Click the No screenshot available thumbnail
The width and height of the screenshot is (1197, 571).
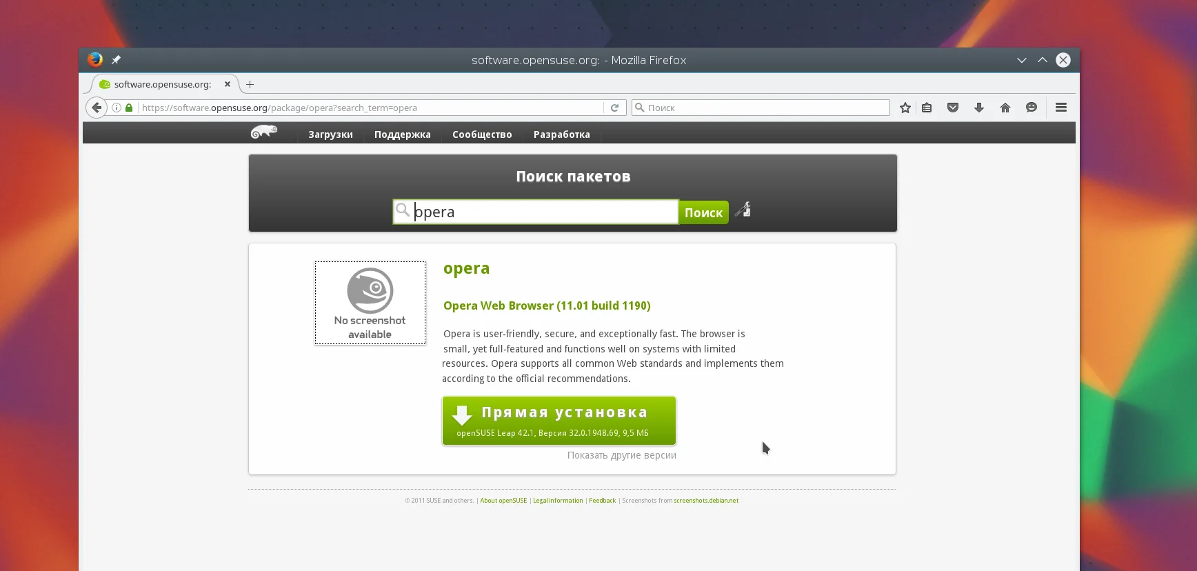[x=370, y=303]
